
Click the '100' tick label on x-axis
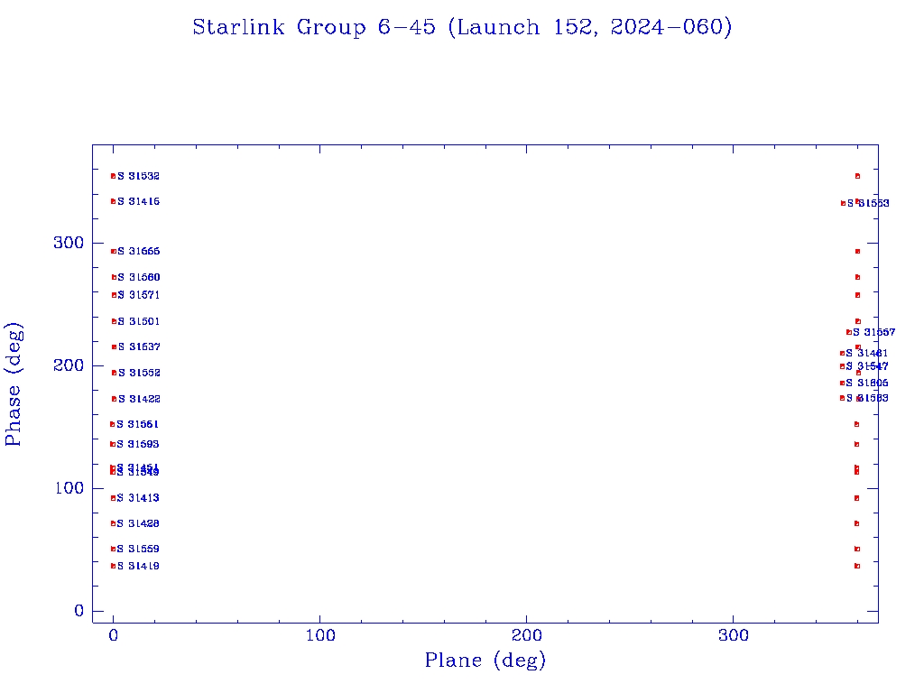(320, 635)
